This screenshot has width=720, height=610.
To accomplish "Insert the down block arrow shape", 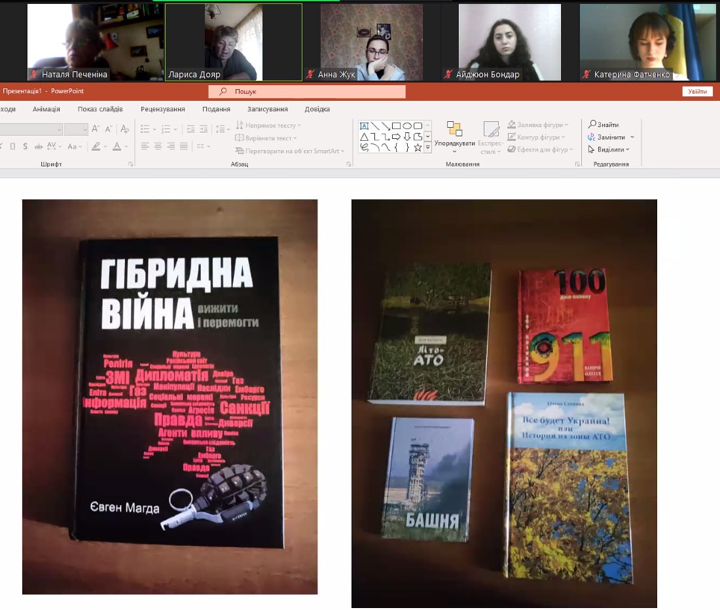I will (407, 136).
